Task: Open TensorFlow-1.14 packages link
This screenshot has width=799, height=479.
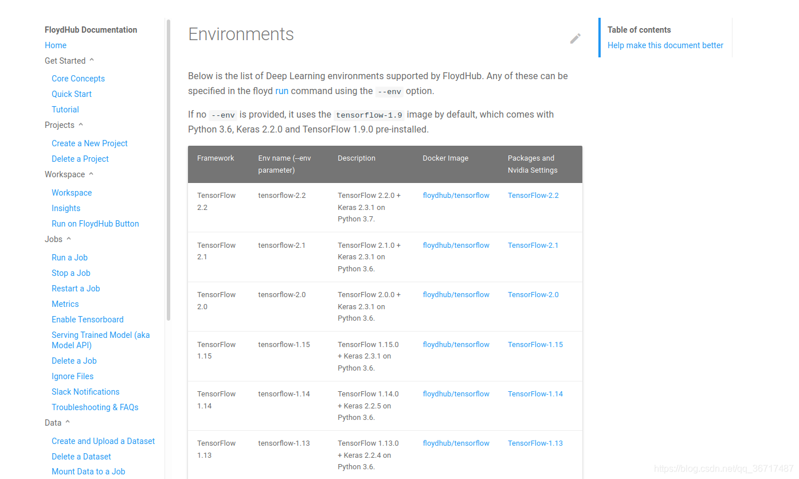Action: tap(535, 394)
